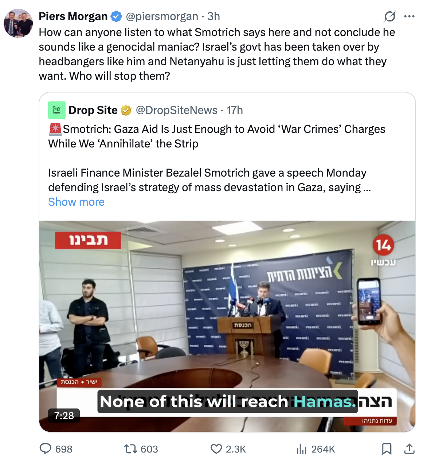Click the Drop Site News logo avatar
Screen dimensions: 427x458
(57, 110)
